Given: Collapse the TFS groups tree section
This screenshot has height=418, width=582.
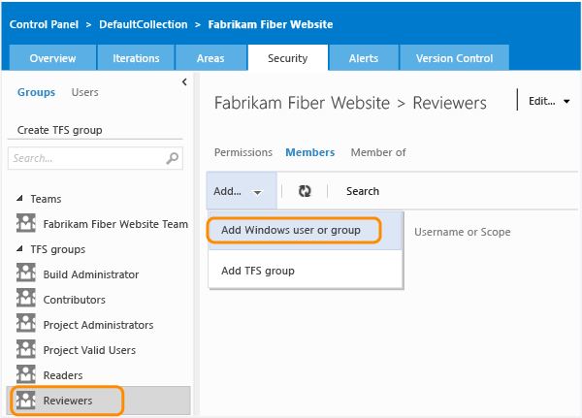Looking at the screenshot, I should tap(19, 248).
